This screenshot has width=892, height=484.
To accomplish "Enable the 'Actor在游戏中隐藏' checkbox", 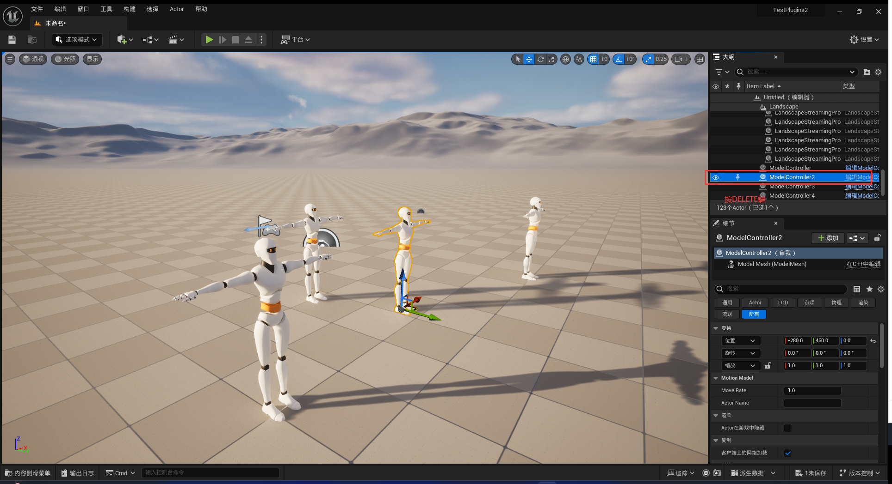I will click(x=788, y=428).
